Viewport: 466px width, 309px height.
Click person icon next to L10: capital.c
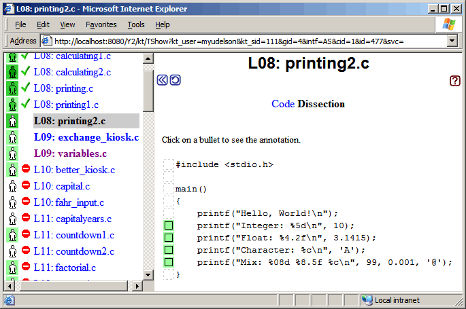point(12,186)
